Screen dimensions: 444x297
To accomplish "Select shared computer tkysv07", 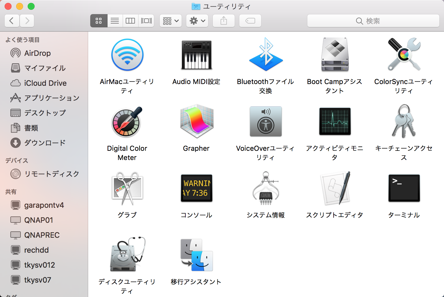I will coord(44,280).
